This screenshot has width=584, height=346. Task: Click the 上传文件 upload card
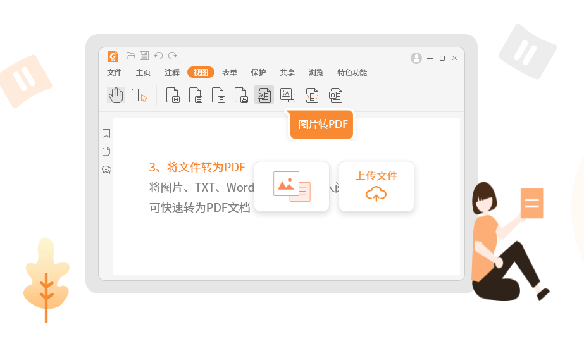click(376, 186)
